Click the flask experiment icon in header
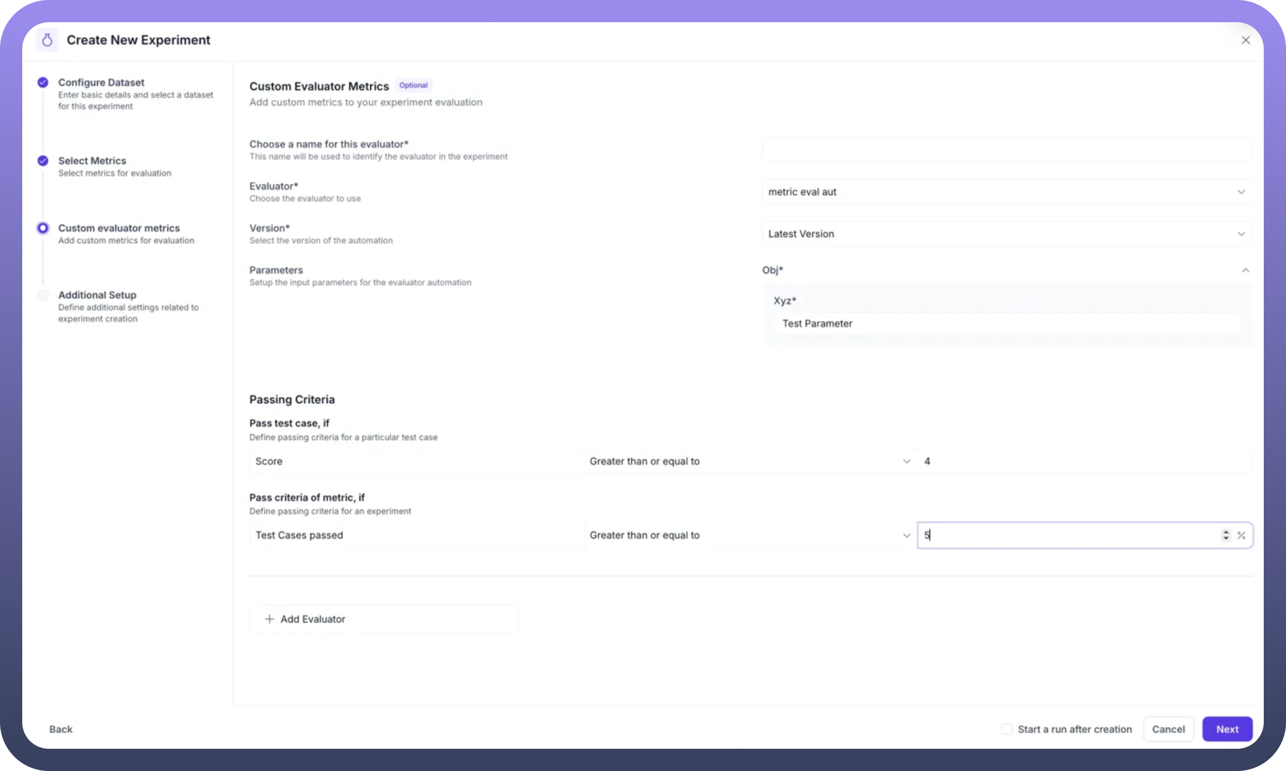This screenshot has height=771, width=1286. (47, 40)
